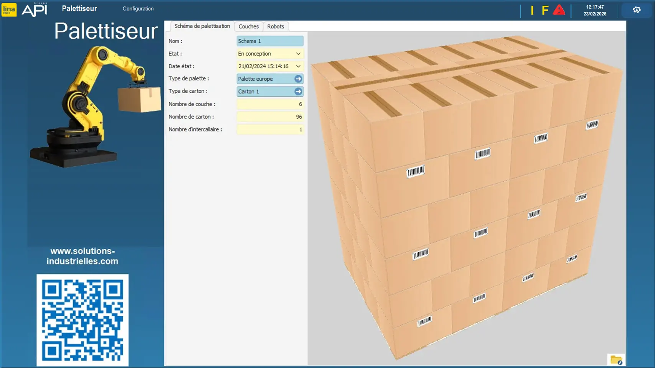The height and width of the screenshot is (368, 655).
Task: Open Palette europe details arrow icon
Action: [298, 79]
